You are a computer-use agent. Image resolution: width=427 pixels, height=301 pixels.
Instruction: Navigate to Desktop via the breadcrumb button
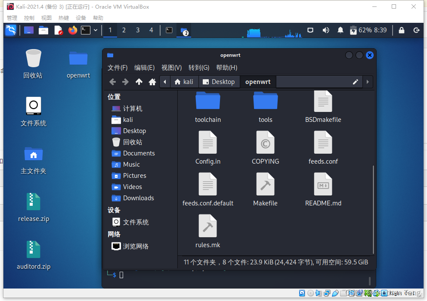tap(219, 81)
